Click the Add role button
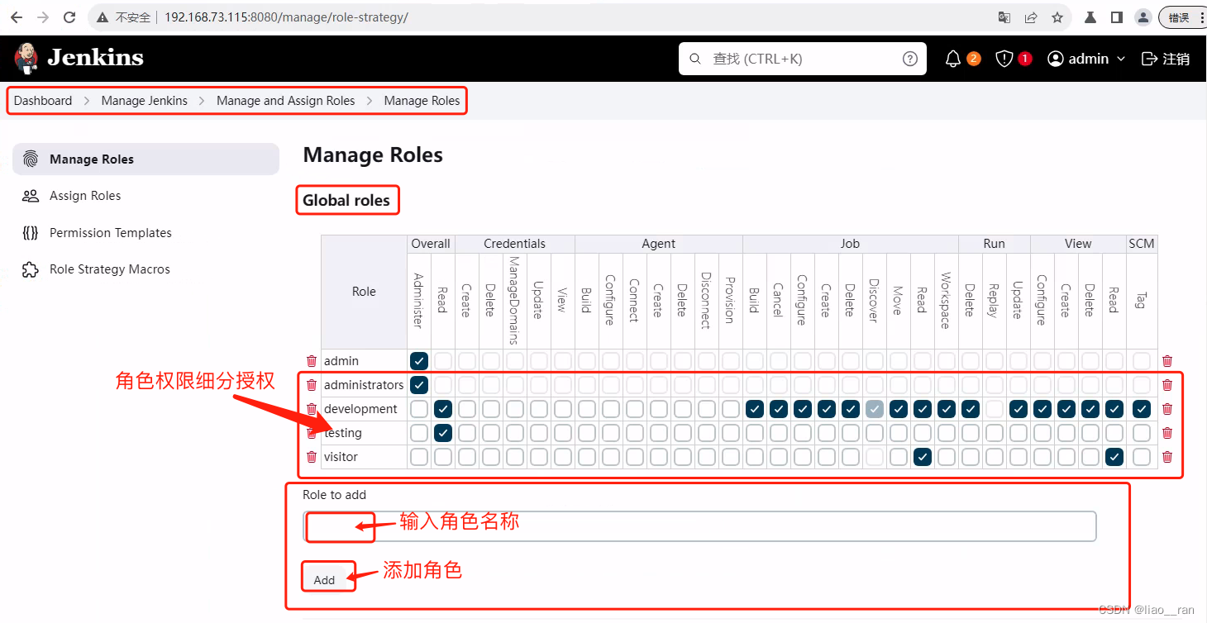Image resolution: width=1207 pixels, height=623 pixels. point(325,580)
